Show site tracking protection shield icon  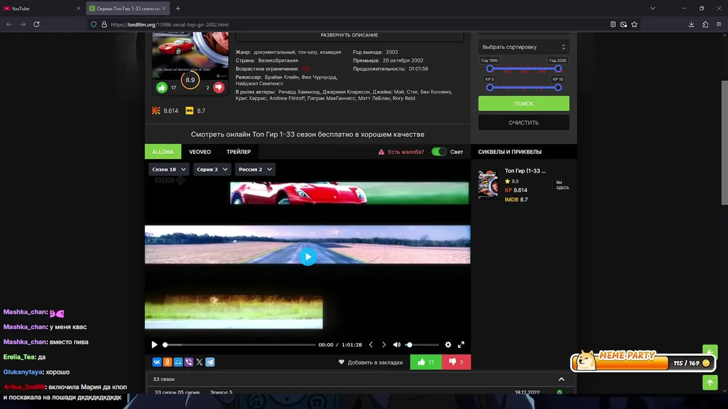click(x=94, y=24)
